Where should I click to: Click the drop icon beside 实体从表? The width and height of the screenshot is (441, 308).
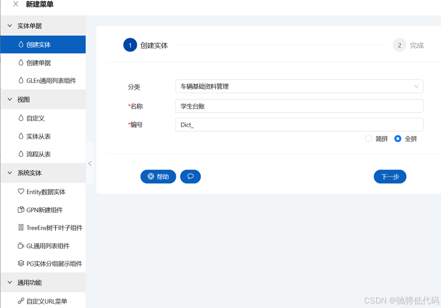click(21, 136)
